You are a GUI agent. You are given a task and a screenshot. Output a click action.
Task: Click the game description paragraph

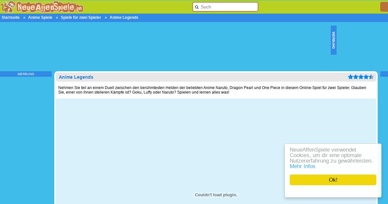coord(212,90)
